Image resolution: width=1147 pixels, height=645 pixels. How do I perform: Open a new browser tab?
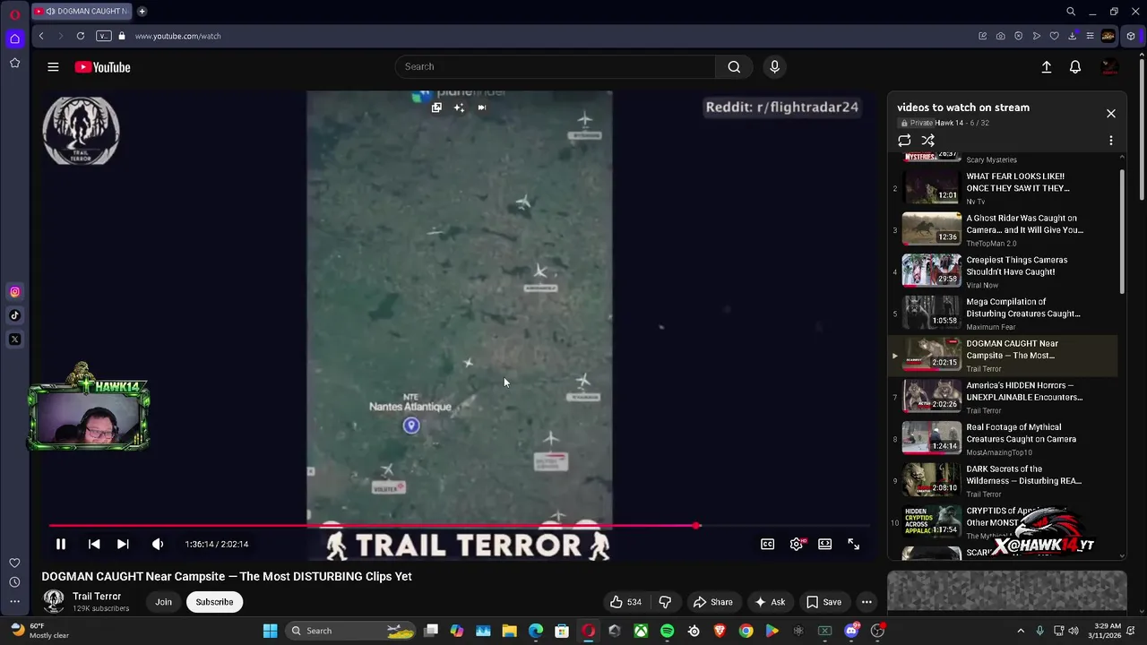(142, 12)
